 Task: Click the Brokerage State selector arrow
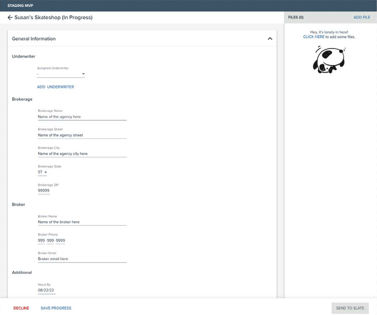[45, 172]
